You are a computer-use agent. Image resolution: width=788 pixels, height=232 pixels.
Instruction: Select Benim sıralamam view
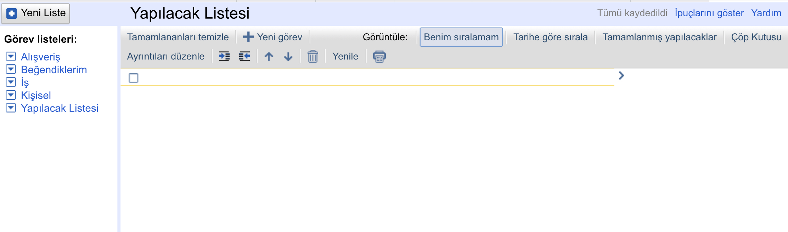[x=461, y=37]
